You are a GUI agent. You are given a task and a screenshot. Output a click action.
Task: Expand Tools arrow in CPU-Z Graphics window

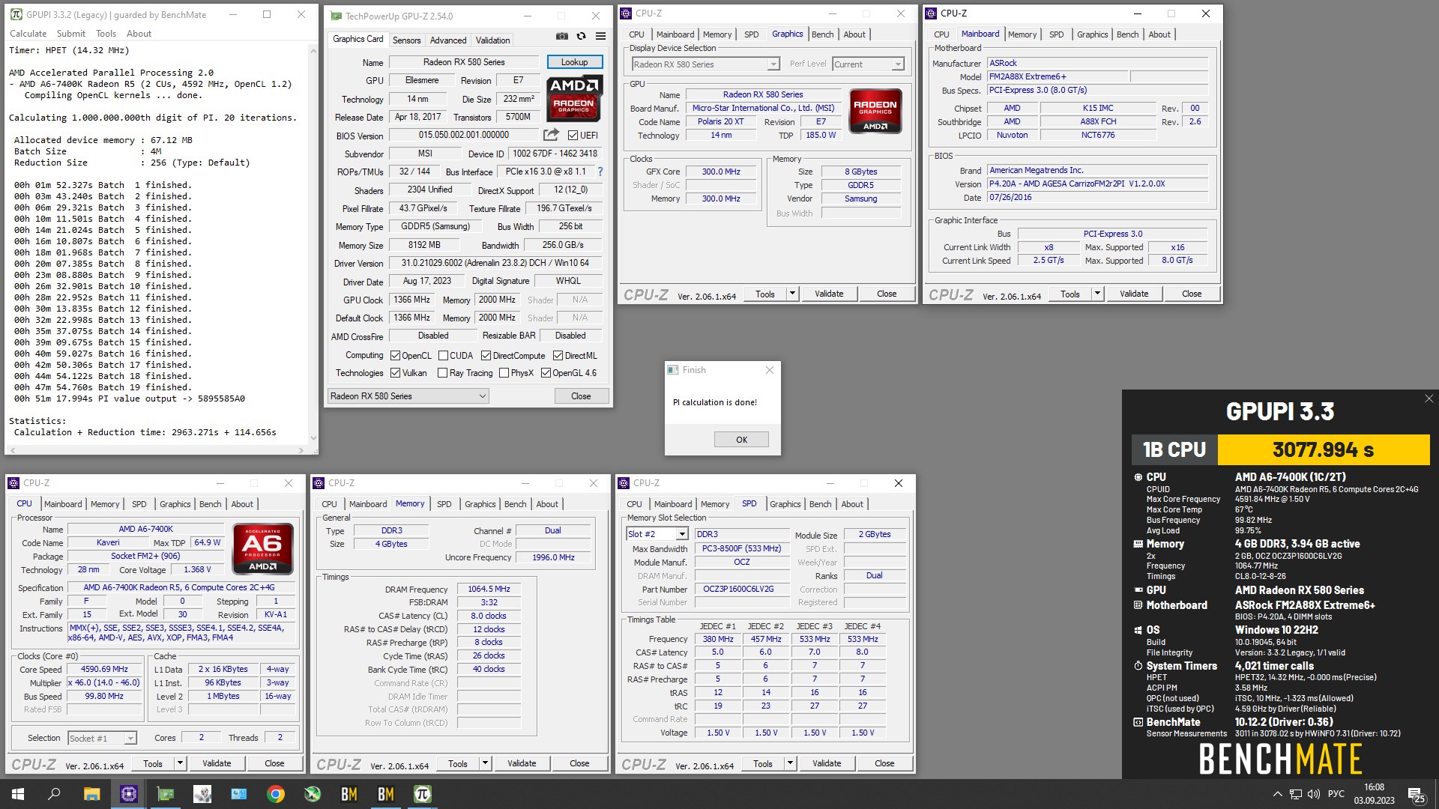tap(792, 294)
